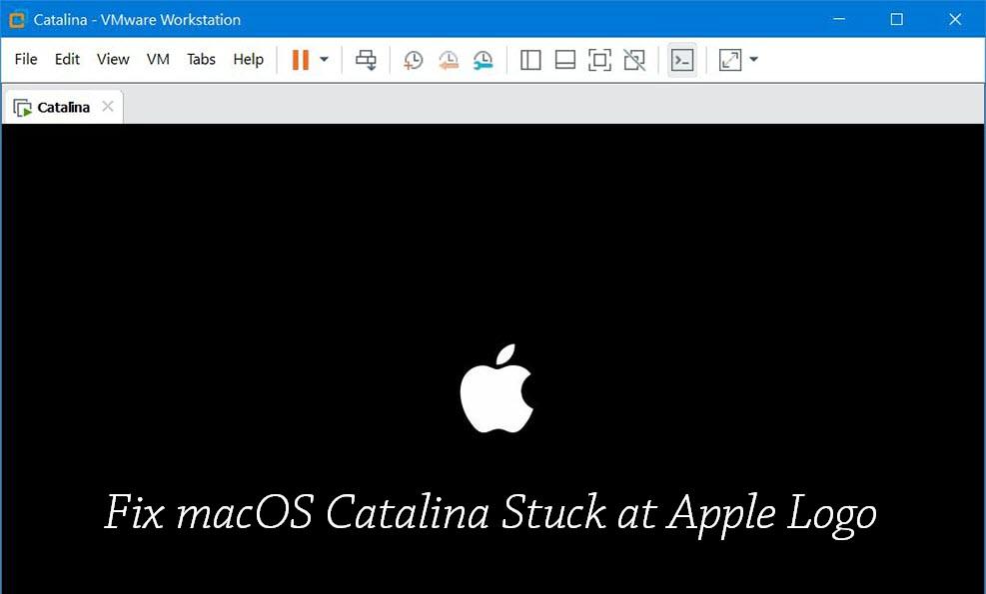
Task: Revert the VM to its snapshot
Action: click(448, 60)
